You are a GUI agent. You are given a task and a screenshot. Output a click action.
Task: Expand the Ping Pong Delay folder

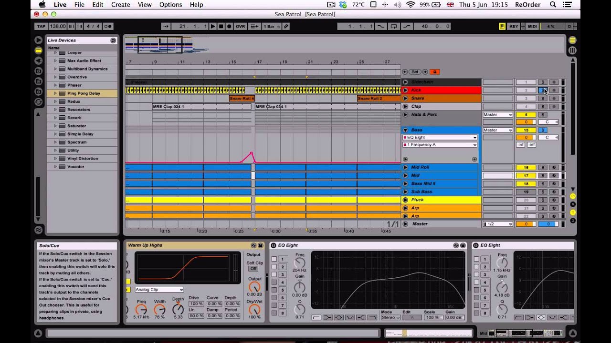[x=55, y=93]
